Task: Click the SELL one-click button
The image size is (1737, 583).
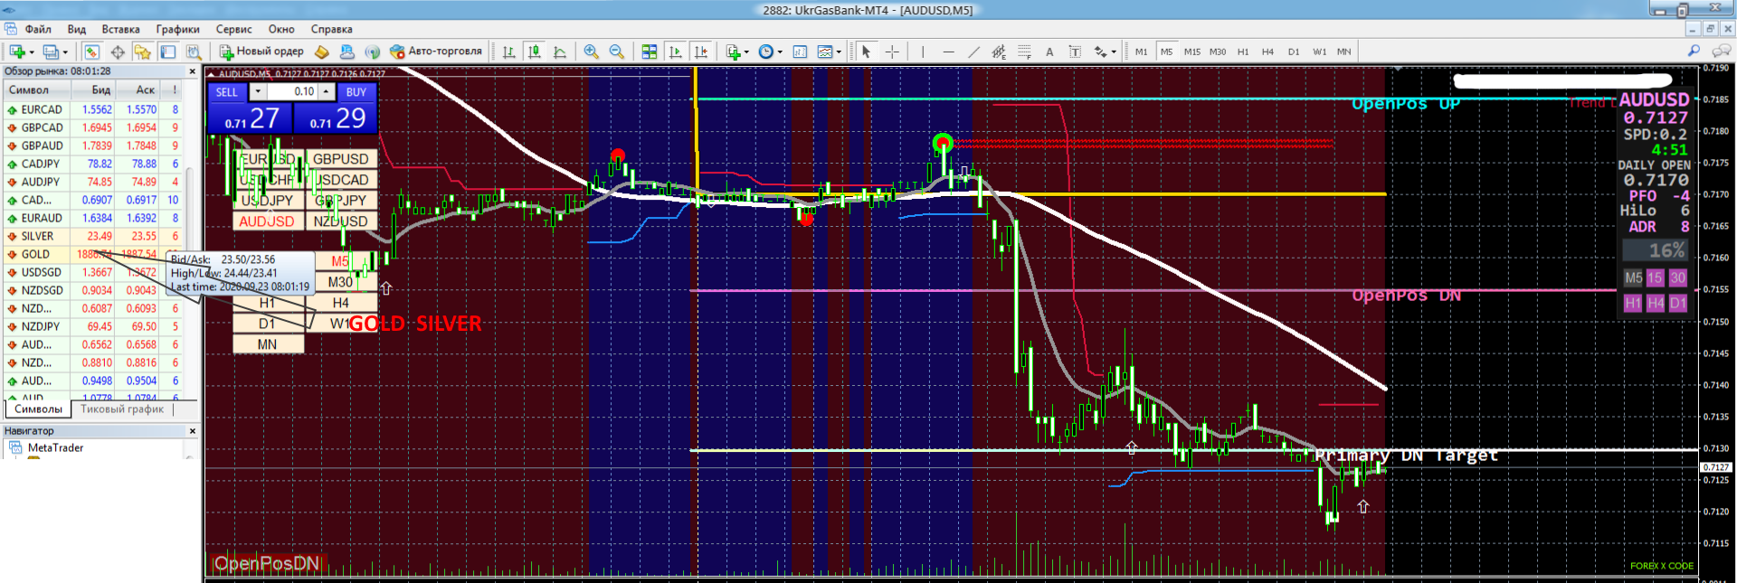Action: (227, 92)
